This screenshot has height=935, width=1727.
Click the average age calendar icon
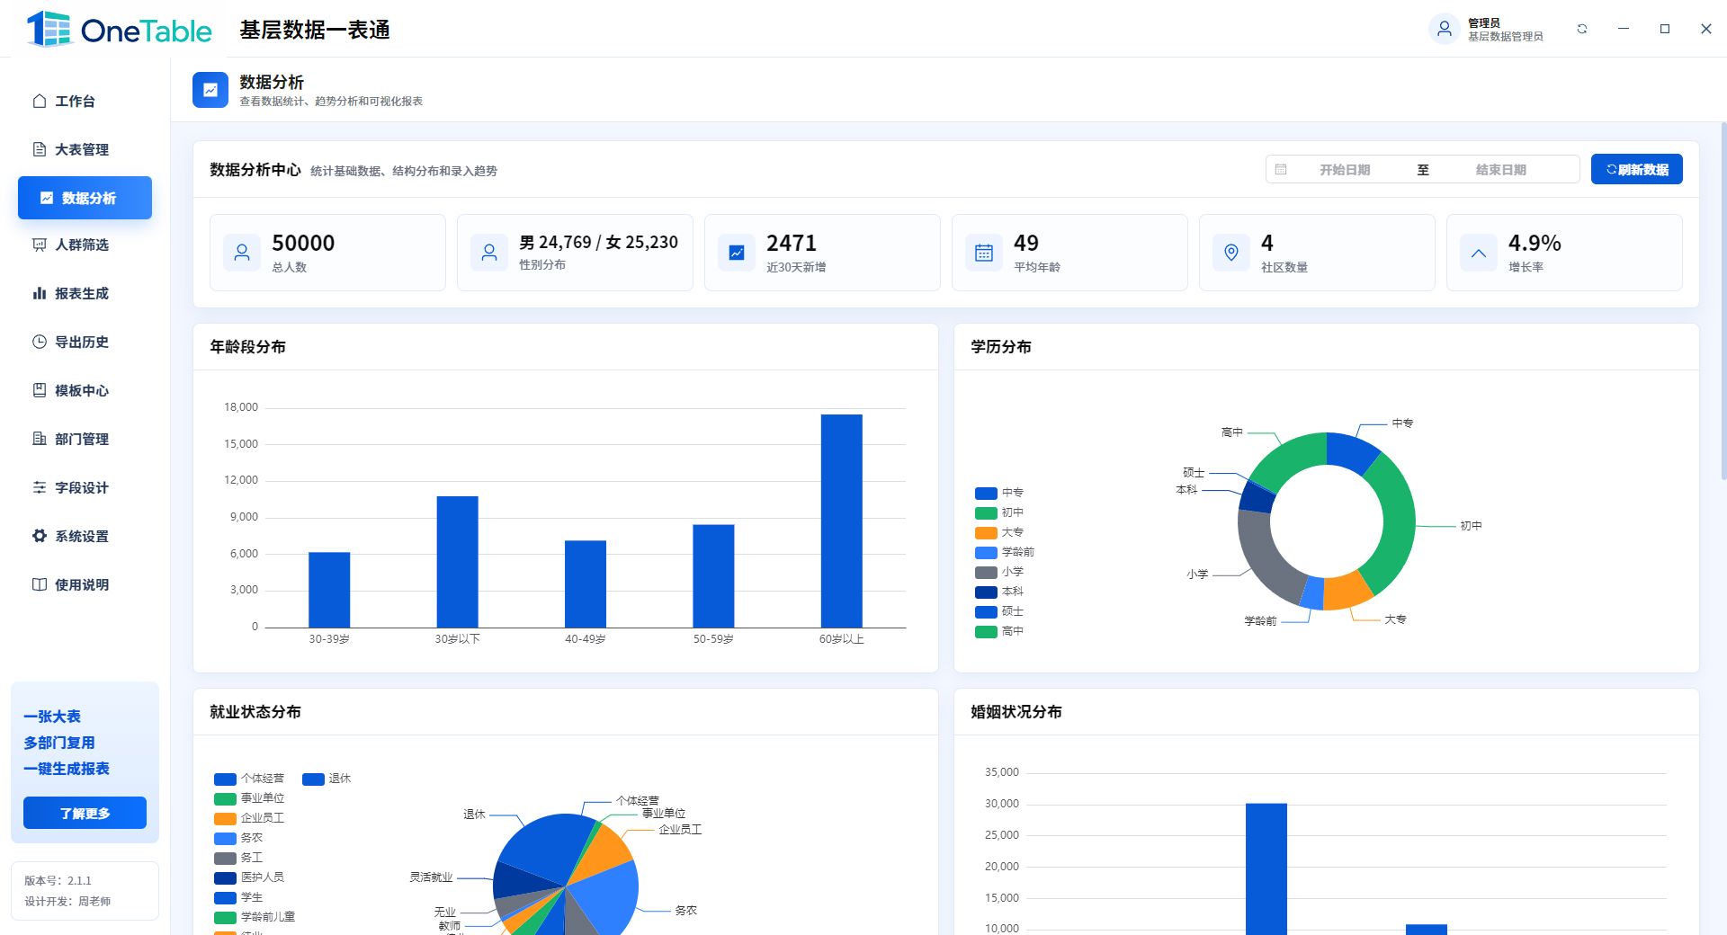984,253
